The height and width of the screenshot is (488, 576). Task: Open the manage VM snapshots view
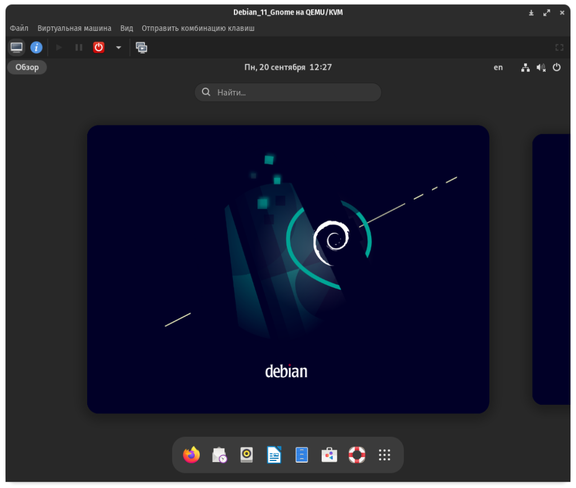pyautogui.click(x=141, y=48)
